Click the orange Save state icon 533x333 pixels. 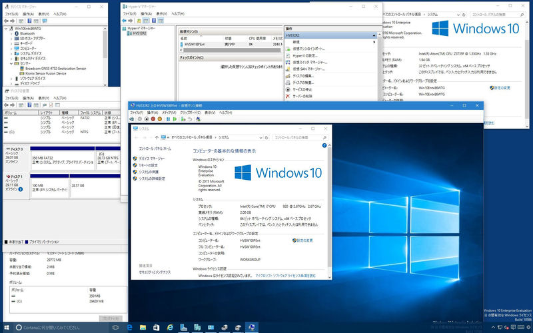(160, 119)
